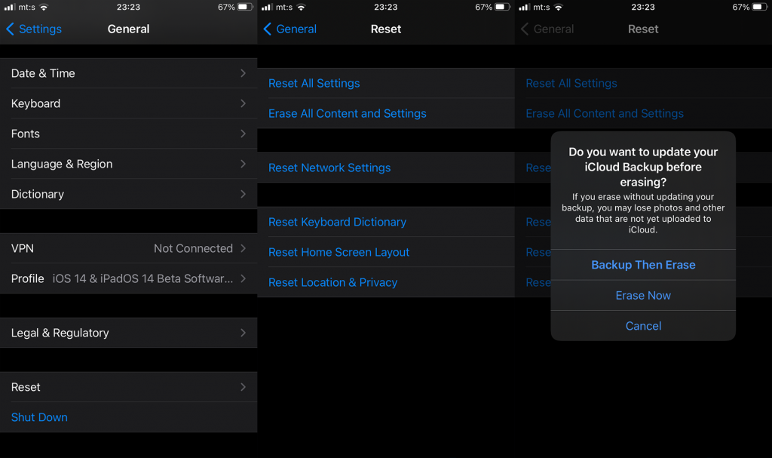
Task: Open Fonts settings row
Action: click(128, 134)
